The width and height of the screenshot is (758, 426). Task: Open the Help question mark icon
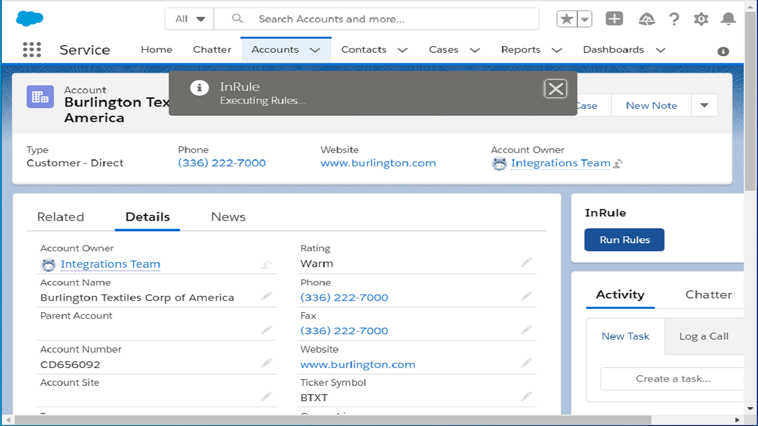click(674, 19)
